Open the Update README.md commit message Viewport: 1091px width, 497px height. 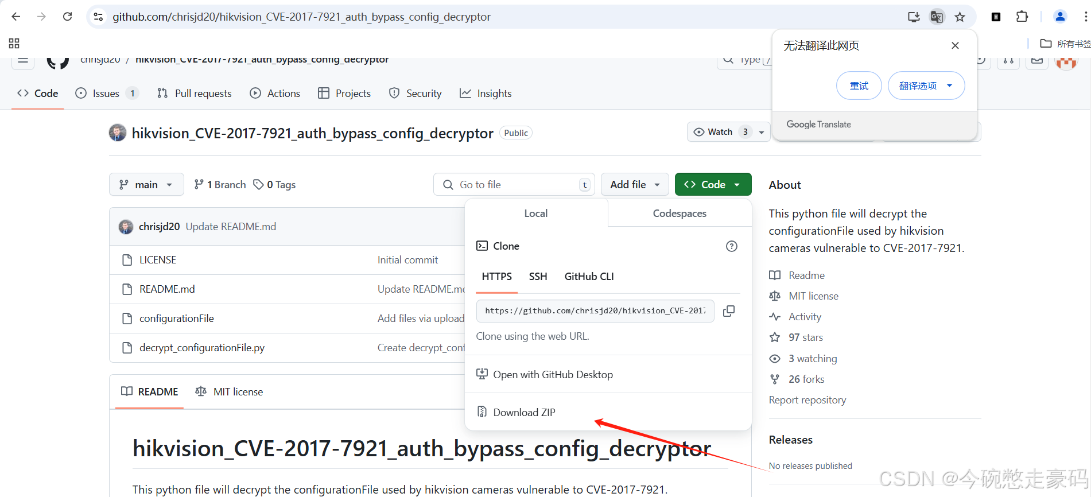coord(231,227)
